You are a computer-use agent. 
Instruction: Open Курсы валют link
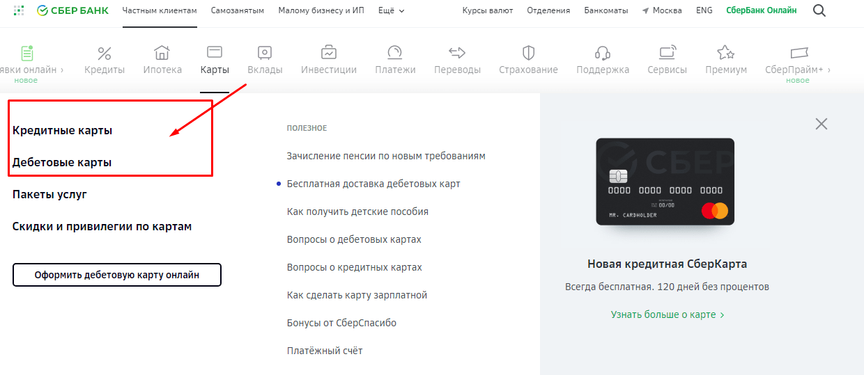[x=488, y=10]
